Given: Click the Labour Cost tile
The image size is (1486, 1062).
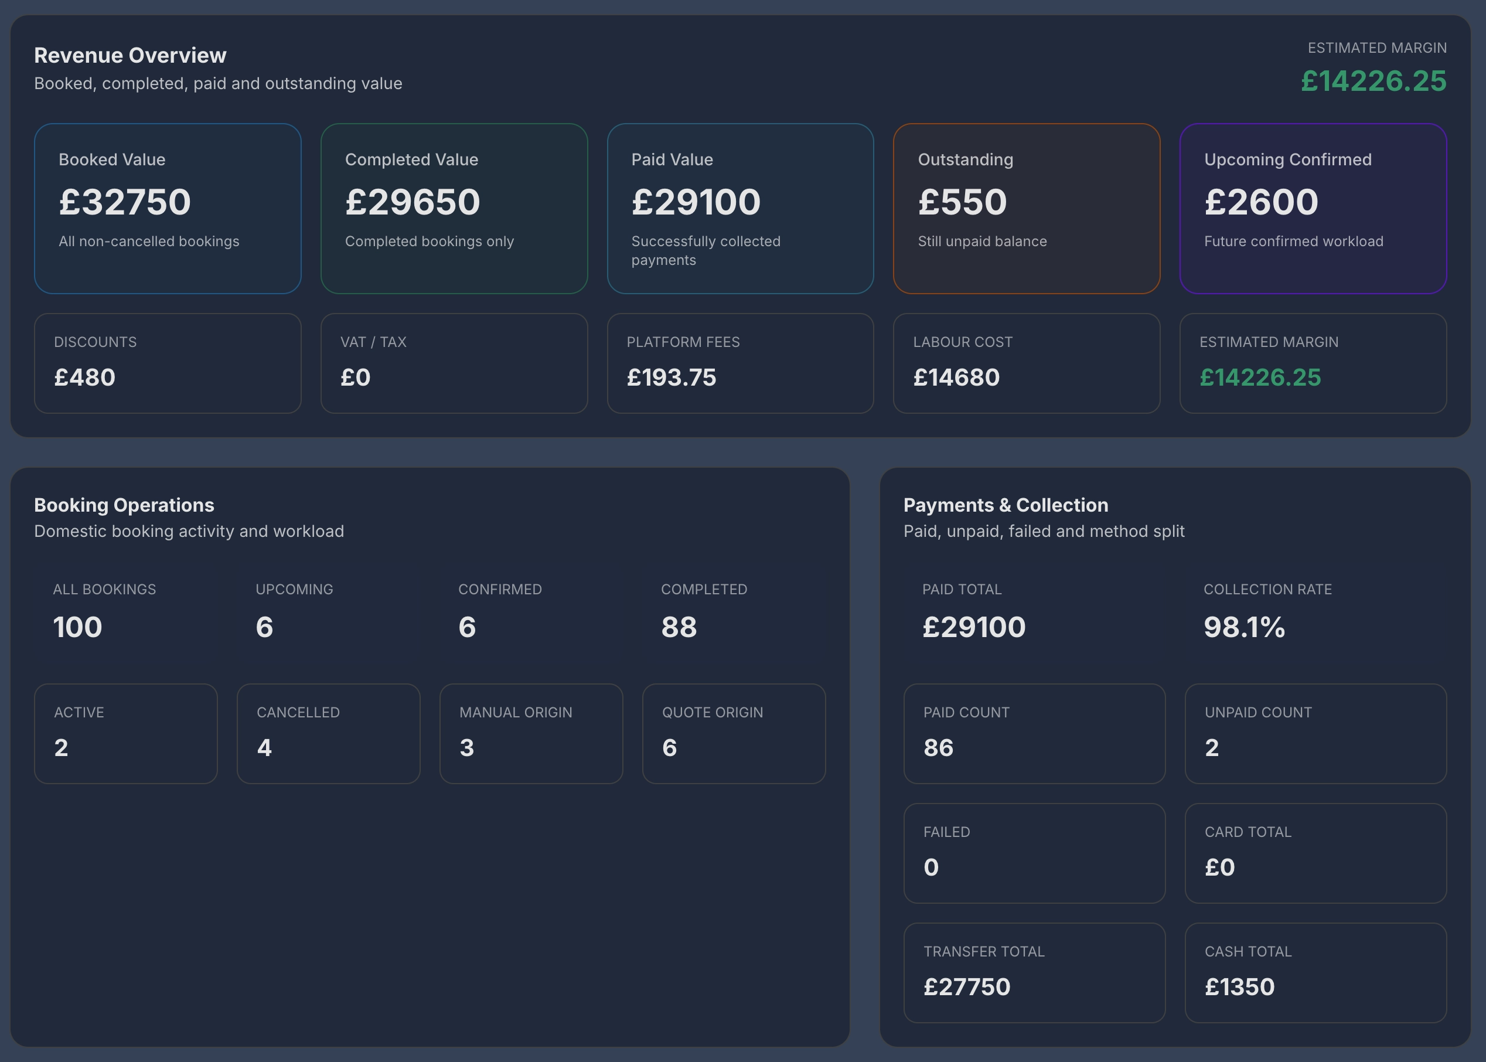Looking at the screenshot, I should [1026, 363].
